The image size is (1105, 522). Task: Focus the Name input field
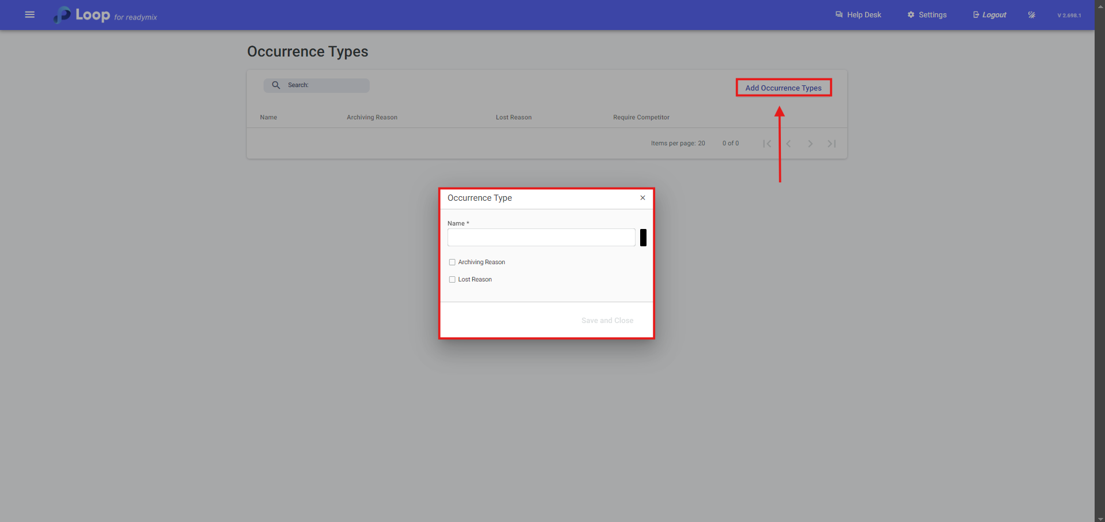[x=541, y=238]
